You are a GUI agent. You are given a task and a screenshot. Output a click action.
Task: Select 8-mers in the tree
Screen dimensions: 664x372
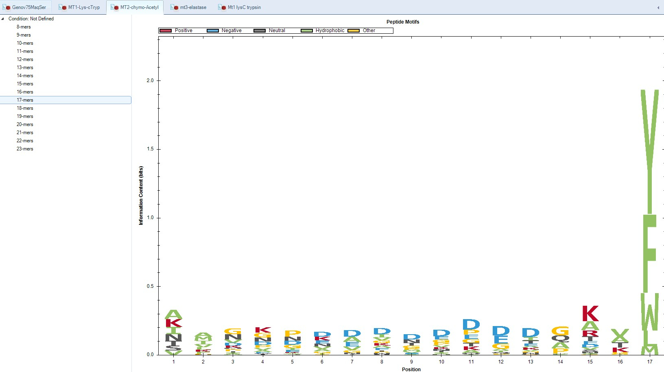point(24,27)
